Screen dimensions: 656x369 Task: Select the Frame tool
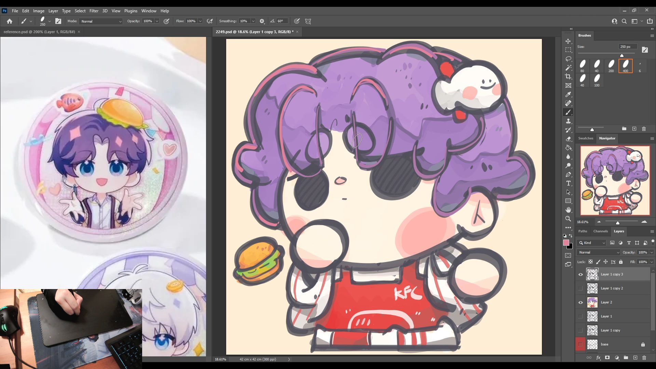pyautogui.click(x=568, y=85)
